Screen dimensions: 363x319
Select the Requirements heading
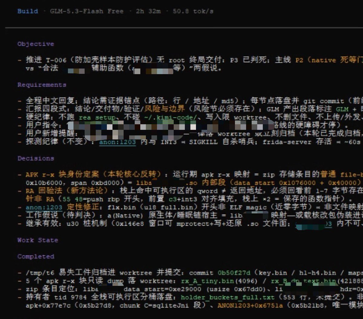[x=42, y=85]
